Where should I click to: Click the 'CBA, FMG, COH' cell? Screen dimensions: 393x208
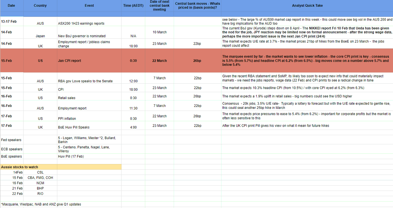40,177
